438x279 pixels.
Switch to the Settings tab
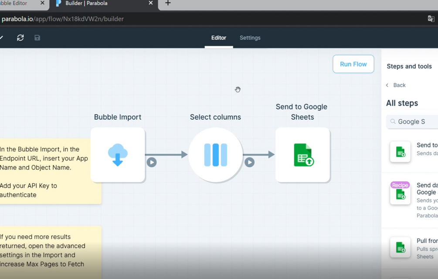(250, 38)
